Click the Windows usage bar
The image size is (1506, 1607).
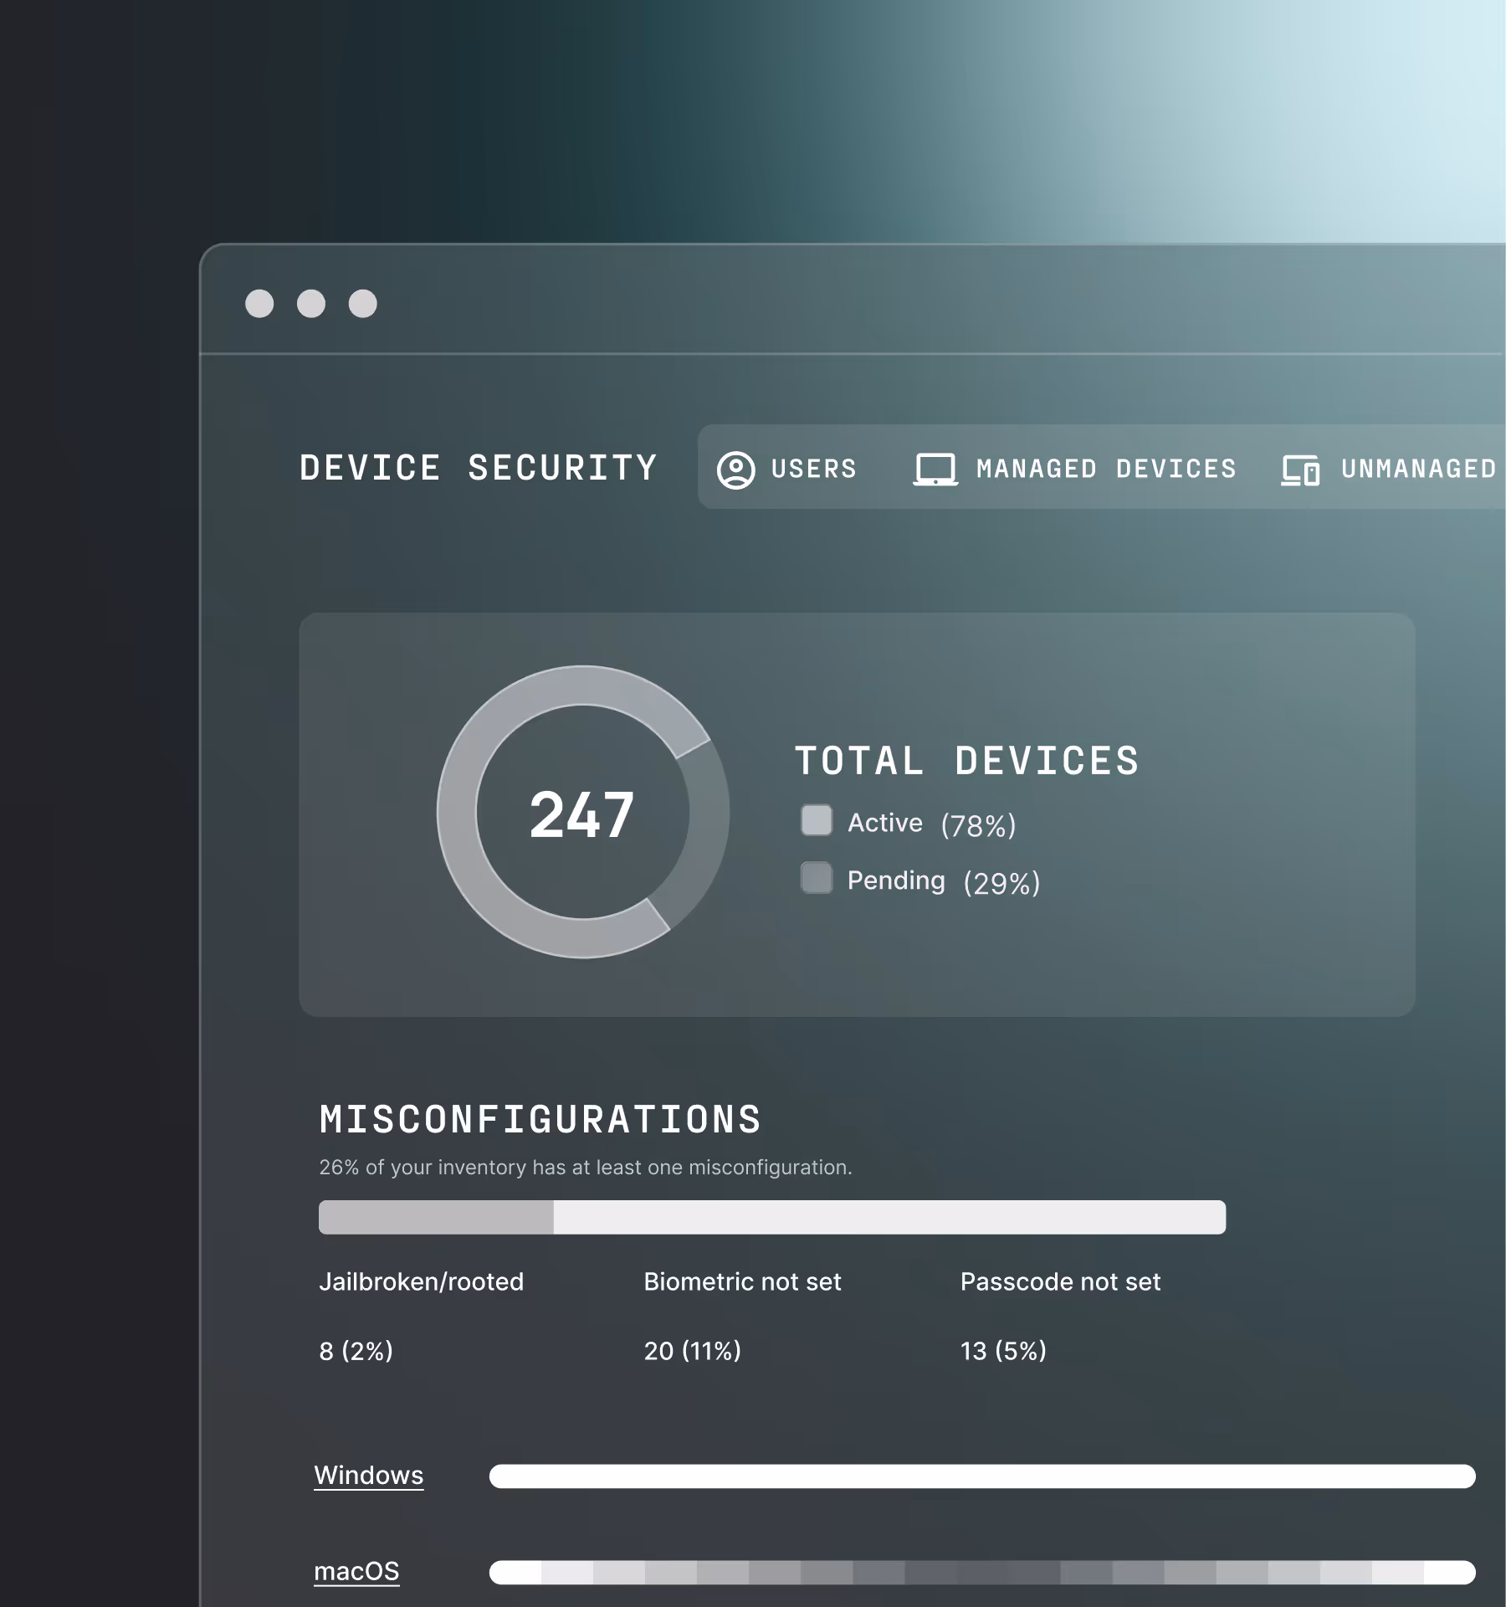[982, 1476]
